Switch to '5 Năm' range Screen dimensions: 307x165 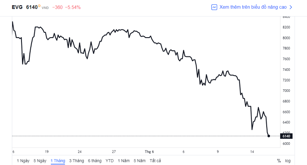coord(139,161)
